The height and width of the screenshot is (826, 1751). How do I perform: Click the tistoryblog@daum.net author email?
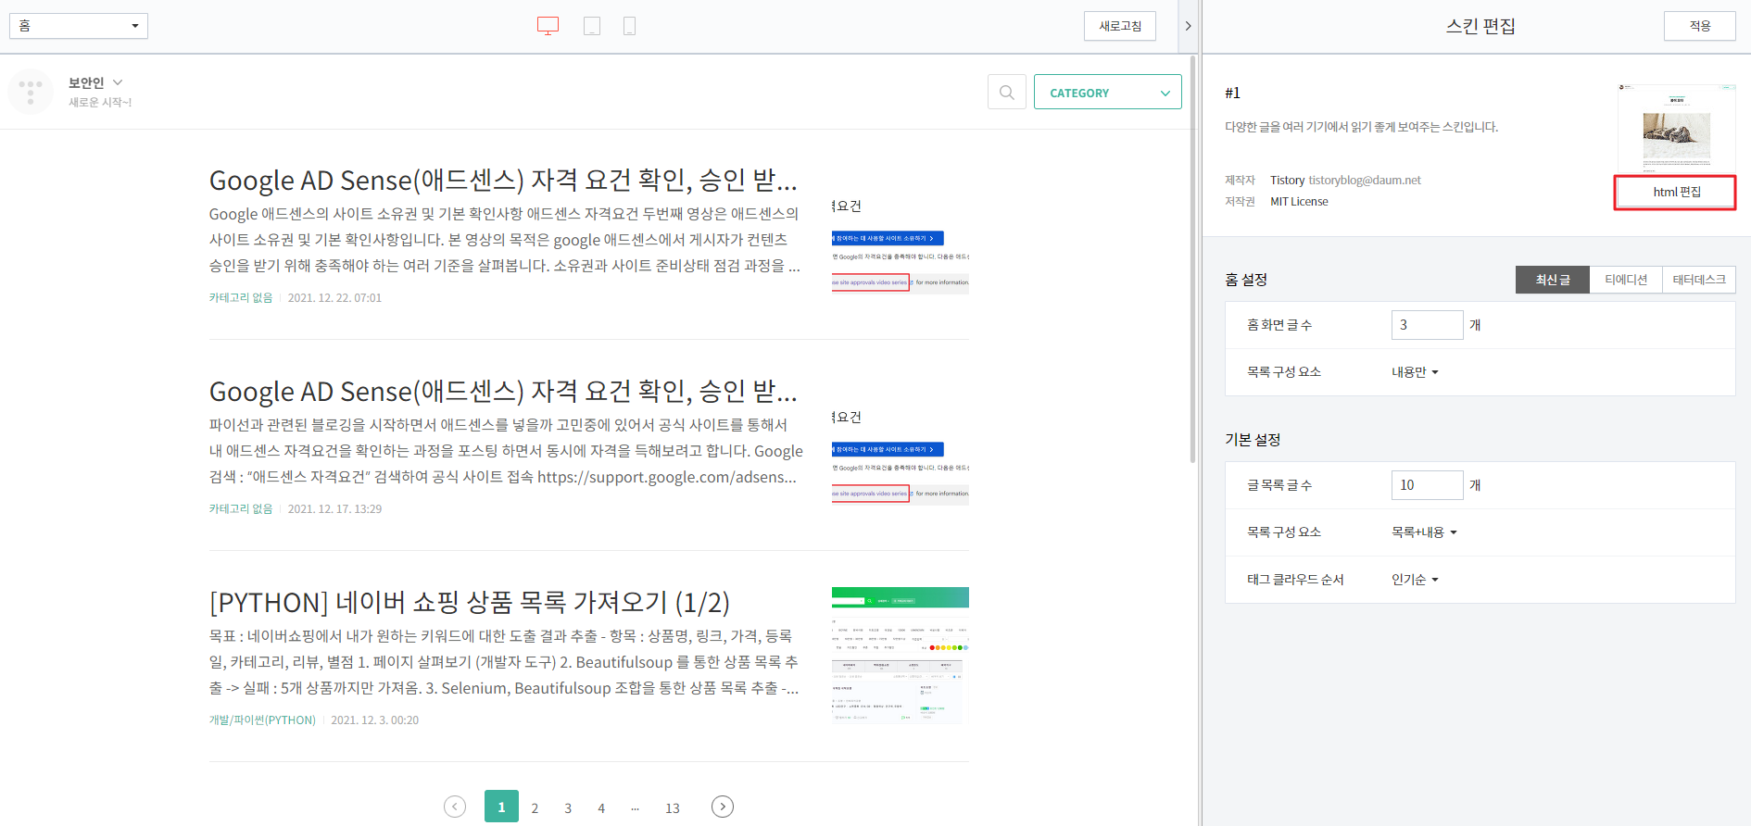pyautogui.click(x=1364, y=180)
